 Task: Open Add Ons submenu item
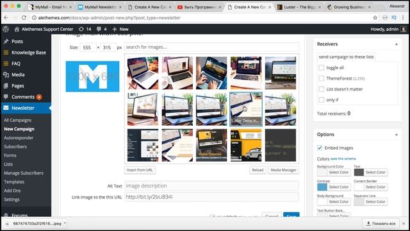coord(12,191)
